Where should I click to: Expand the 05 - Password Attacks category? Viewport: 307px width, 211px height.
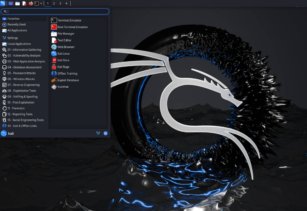(21, 73)
